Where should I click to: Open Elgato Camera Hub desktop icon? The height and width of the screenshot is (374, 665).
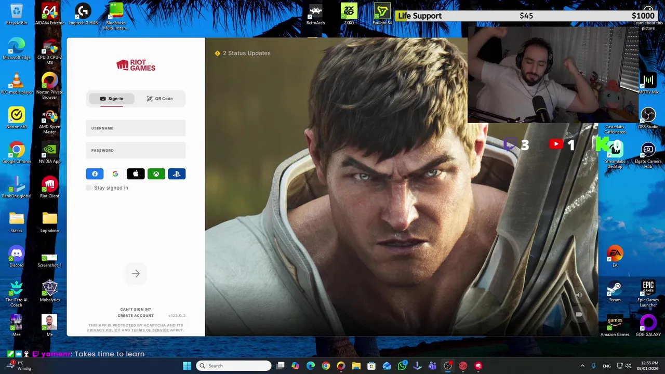pyautogui.click(x=648, y=155)
